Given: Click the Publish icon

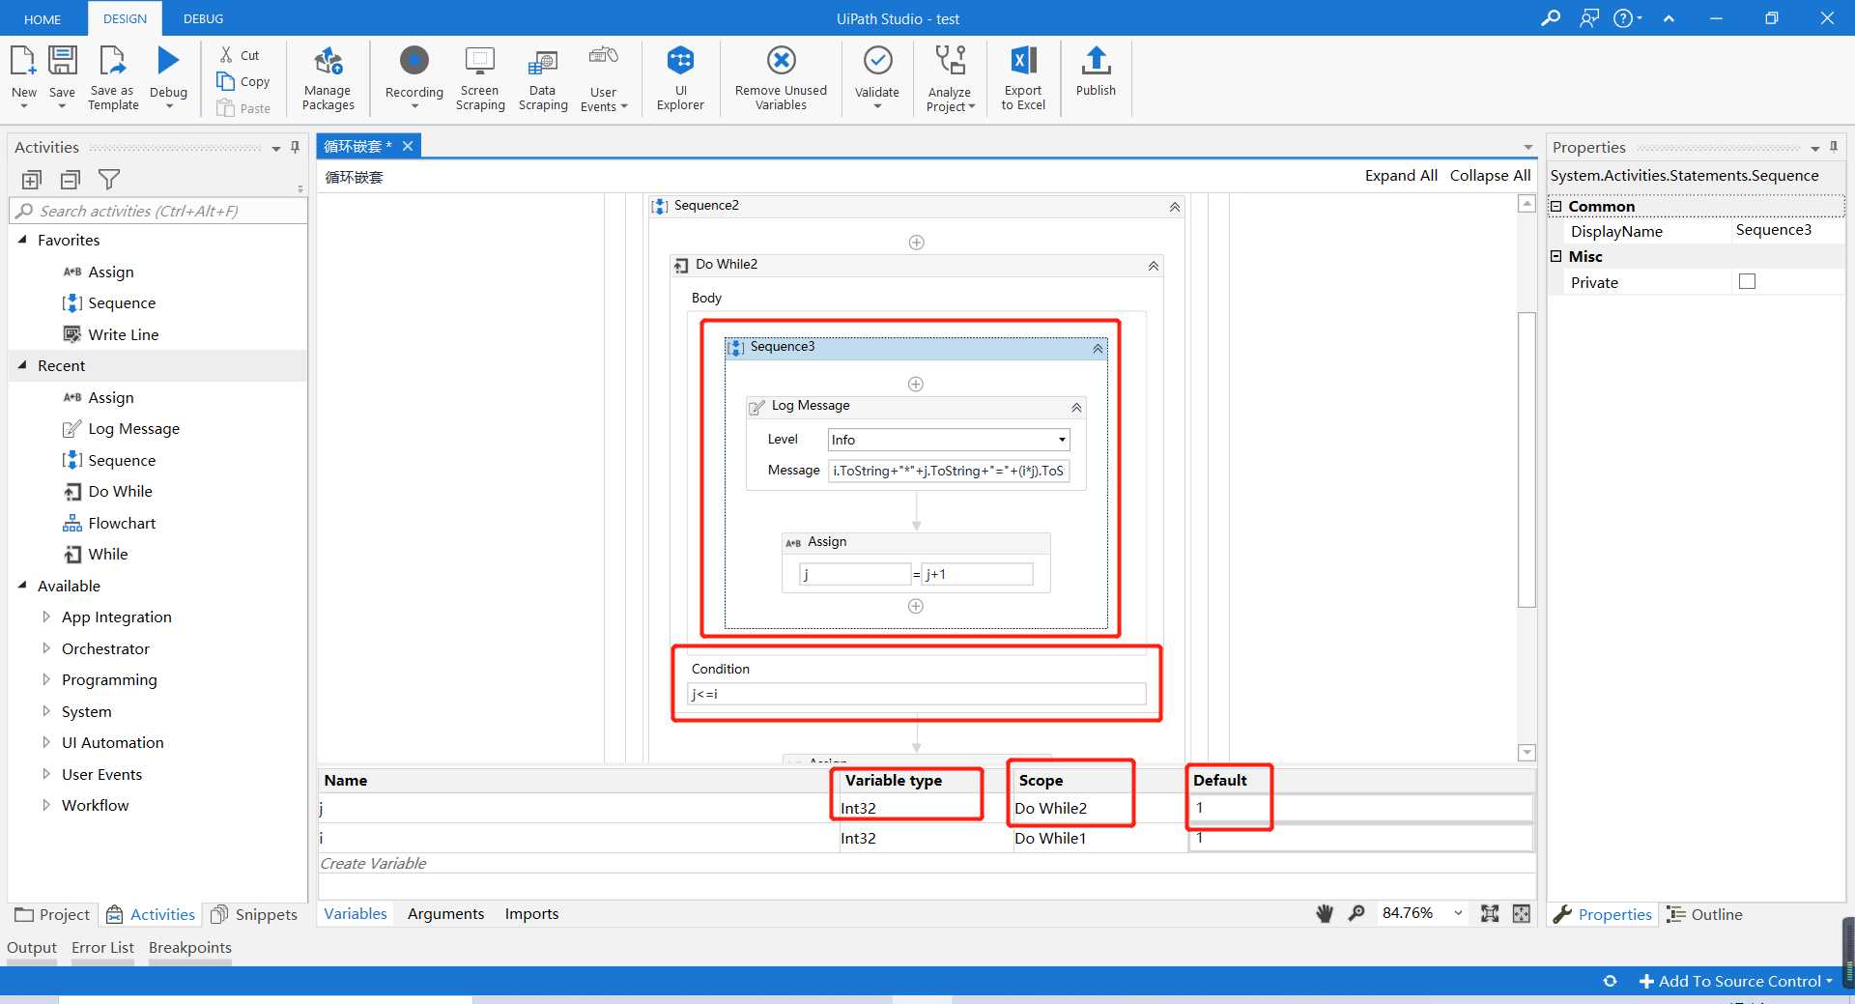Looking at the screenshot, I should tap(1096, 61).
